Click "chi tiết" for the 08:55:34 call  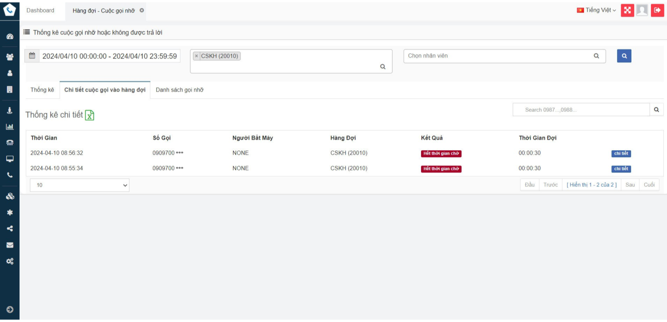[x=621, y=169]
